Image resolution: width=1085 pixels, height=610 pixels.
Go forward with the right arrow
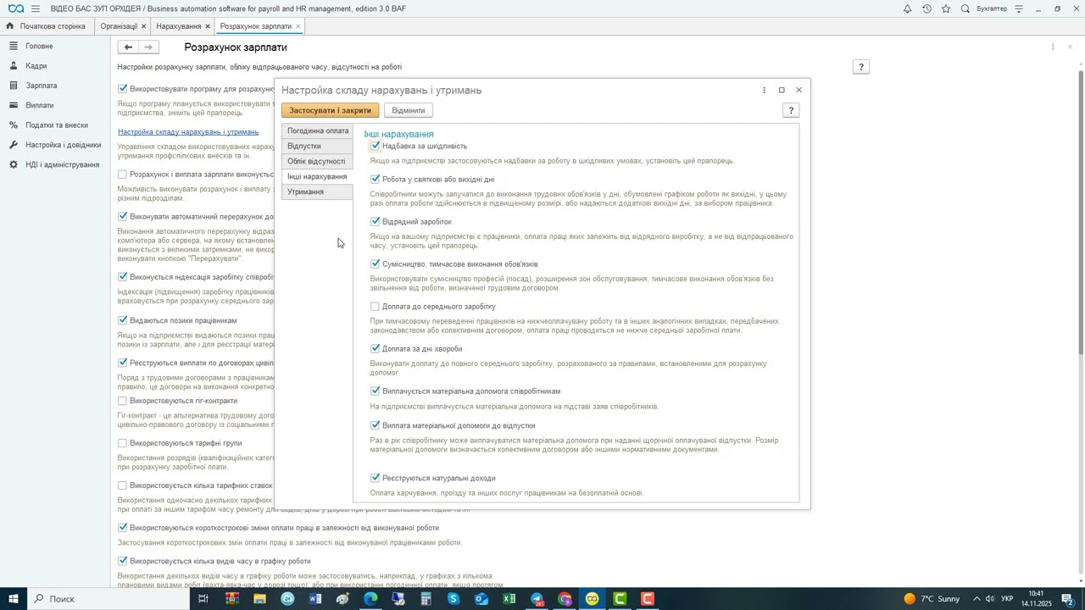click(x=149, y=47)
